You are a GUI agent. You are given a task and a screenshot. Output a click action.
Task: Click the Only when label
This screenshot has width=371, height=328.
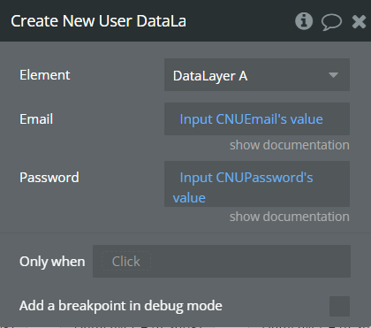click(52, 262)
